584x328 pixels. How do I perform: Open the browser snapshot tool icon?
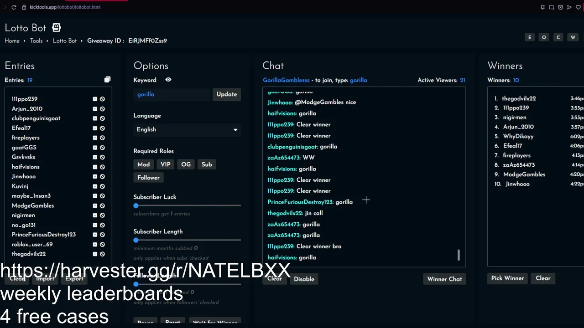[552, 7]
